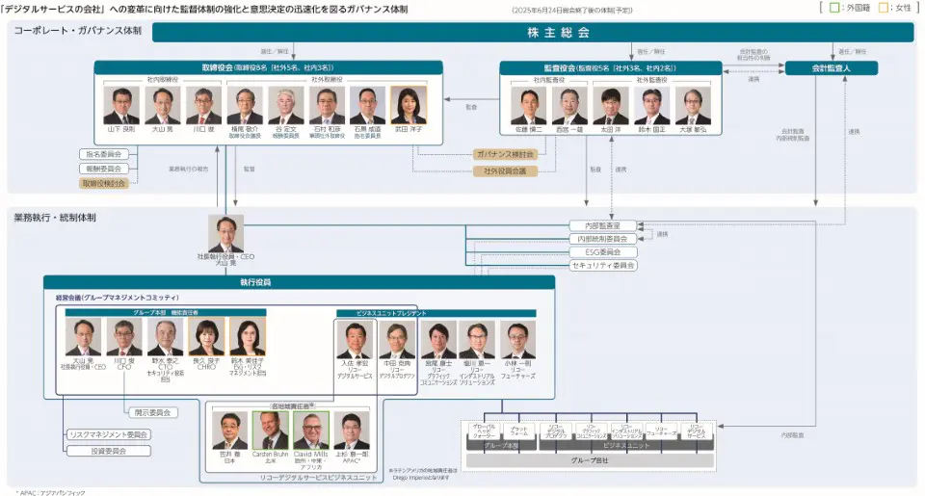Select 山下 良則 director photo
This screenshot has height=496, width=925.
(x=121, y=106)
